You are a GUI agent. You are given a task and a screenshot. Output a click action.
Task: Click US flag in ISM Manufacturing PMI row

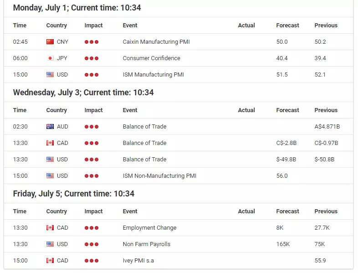tap(50, 75)
